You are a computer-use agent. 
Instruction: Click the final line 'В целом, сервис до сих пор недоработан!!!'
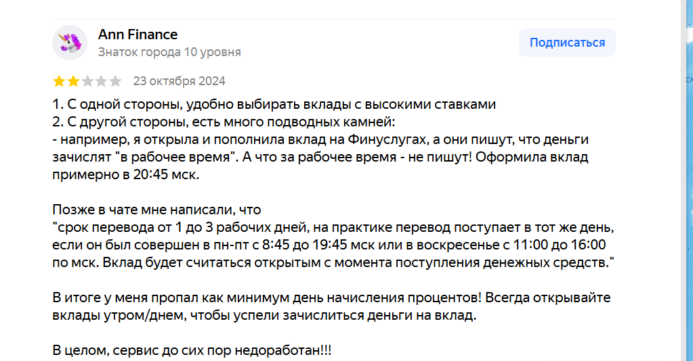pyautogui.click(x=192, y=352)
